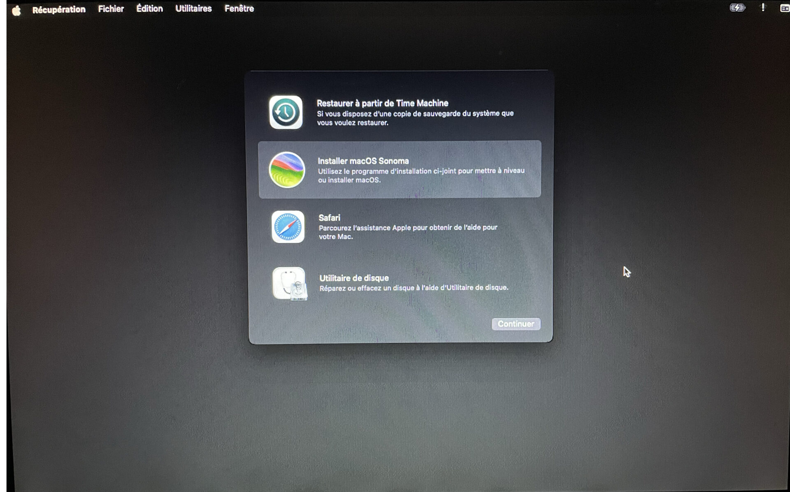Click the Continuer button

point(516,324)
